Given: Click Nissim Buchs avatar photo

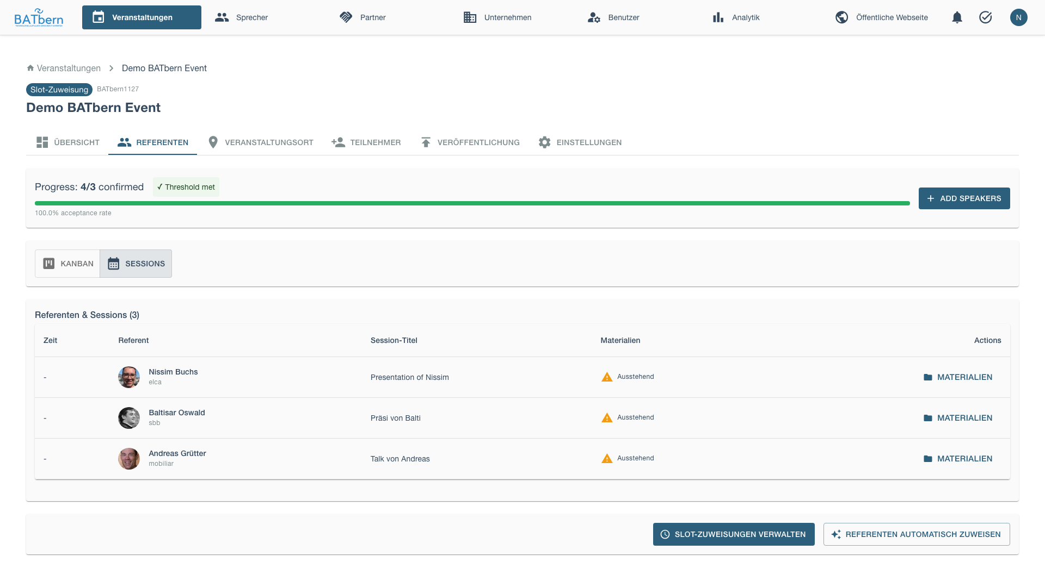Looking at the screenshot, I should point(129,377).
